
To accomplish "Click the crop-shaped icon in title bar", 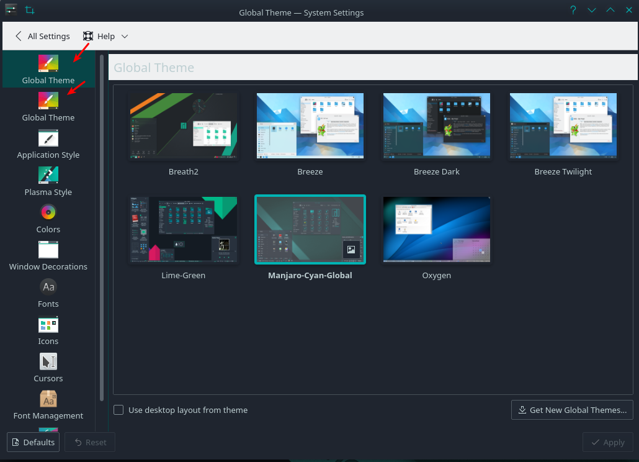I will [30, 10].
